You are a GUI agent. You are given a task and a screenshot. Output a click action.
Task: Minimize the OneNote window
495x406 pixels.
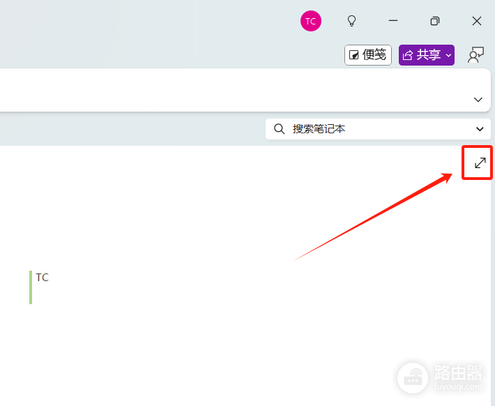(393, 21)
